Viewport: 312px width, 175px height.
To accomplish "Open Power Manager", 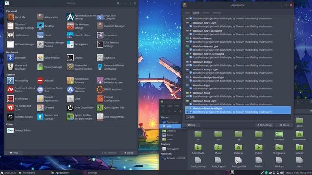I will click(50, 67).
